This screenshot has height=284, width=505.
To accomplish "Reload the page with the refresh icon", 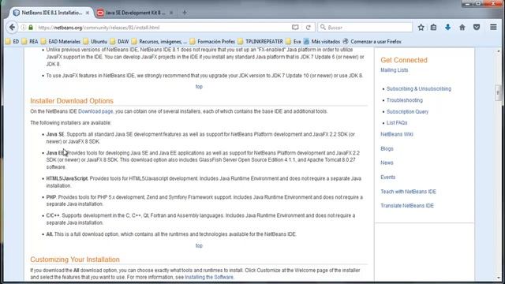I will [309, 28].
